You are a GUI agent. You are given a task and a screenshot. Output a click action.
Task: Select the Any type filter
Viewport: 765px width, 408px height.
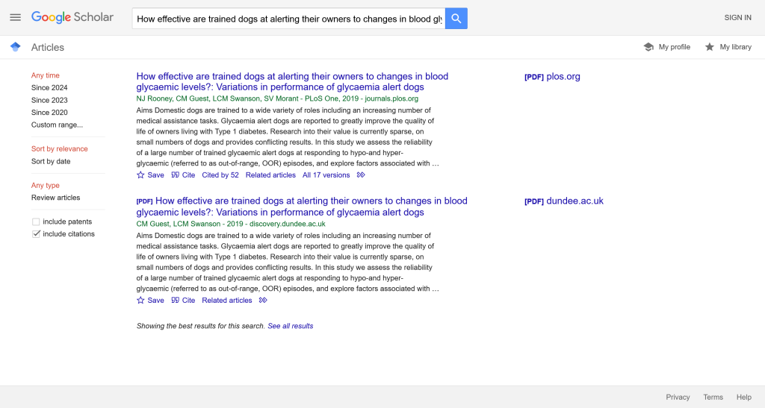(x=46, y=186)
